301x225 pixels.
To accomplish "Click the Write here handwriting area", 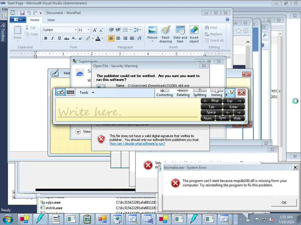I will 128,110.
